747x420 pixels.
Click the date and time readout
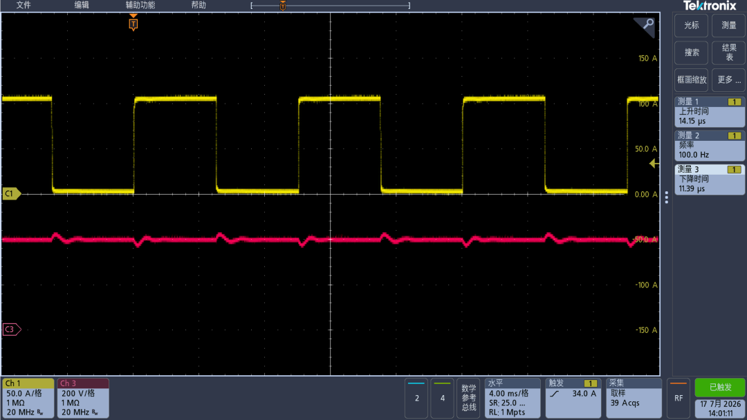click(x=720, y=408)
